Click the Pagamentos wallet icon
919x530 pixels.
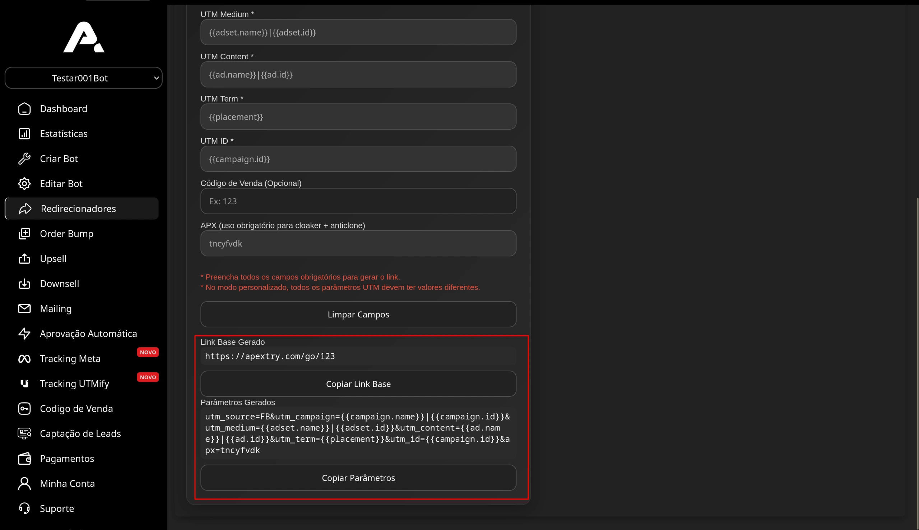click(x=24, y=459)
